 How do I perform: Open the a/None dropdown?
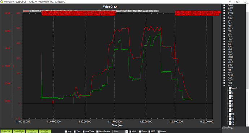click(x=120, y=132)
